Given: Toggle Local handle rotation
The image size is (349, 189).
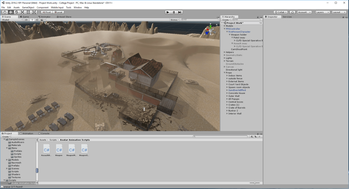Looking at the screenshot, I should coord(58,12).
